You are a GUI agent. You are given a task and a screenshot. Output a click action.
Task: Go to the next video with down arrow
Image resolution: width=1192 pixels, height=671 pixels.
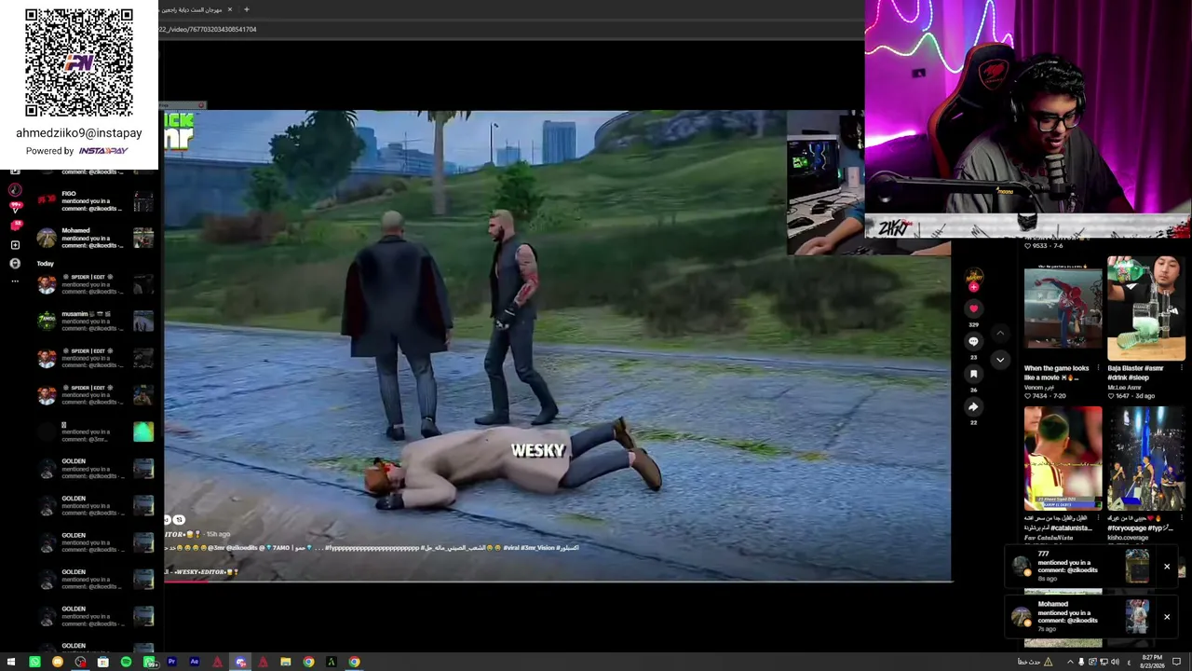pos(1000,359)
